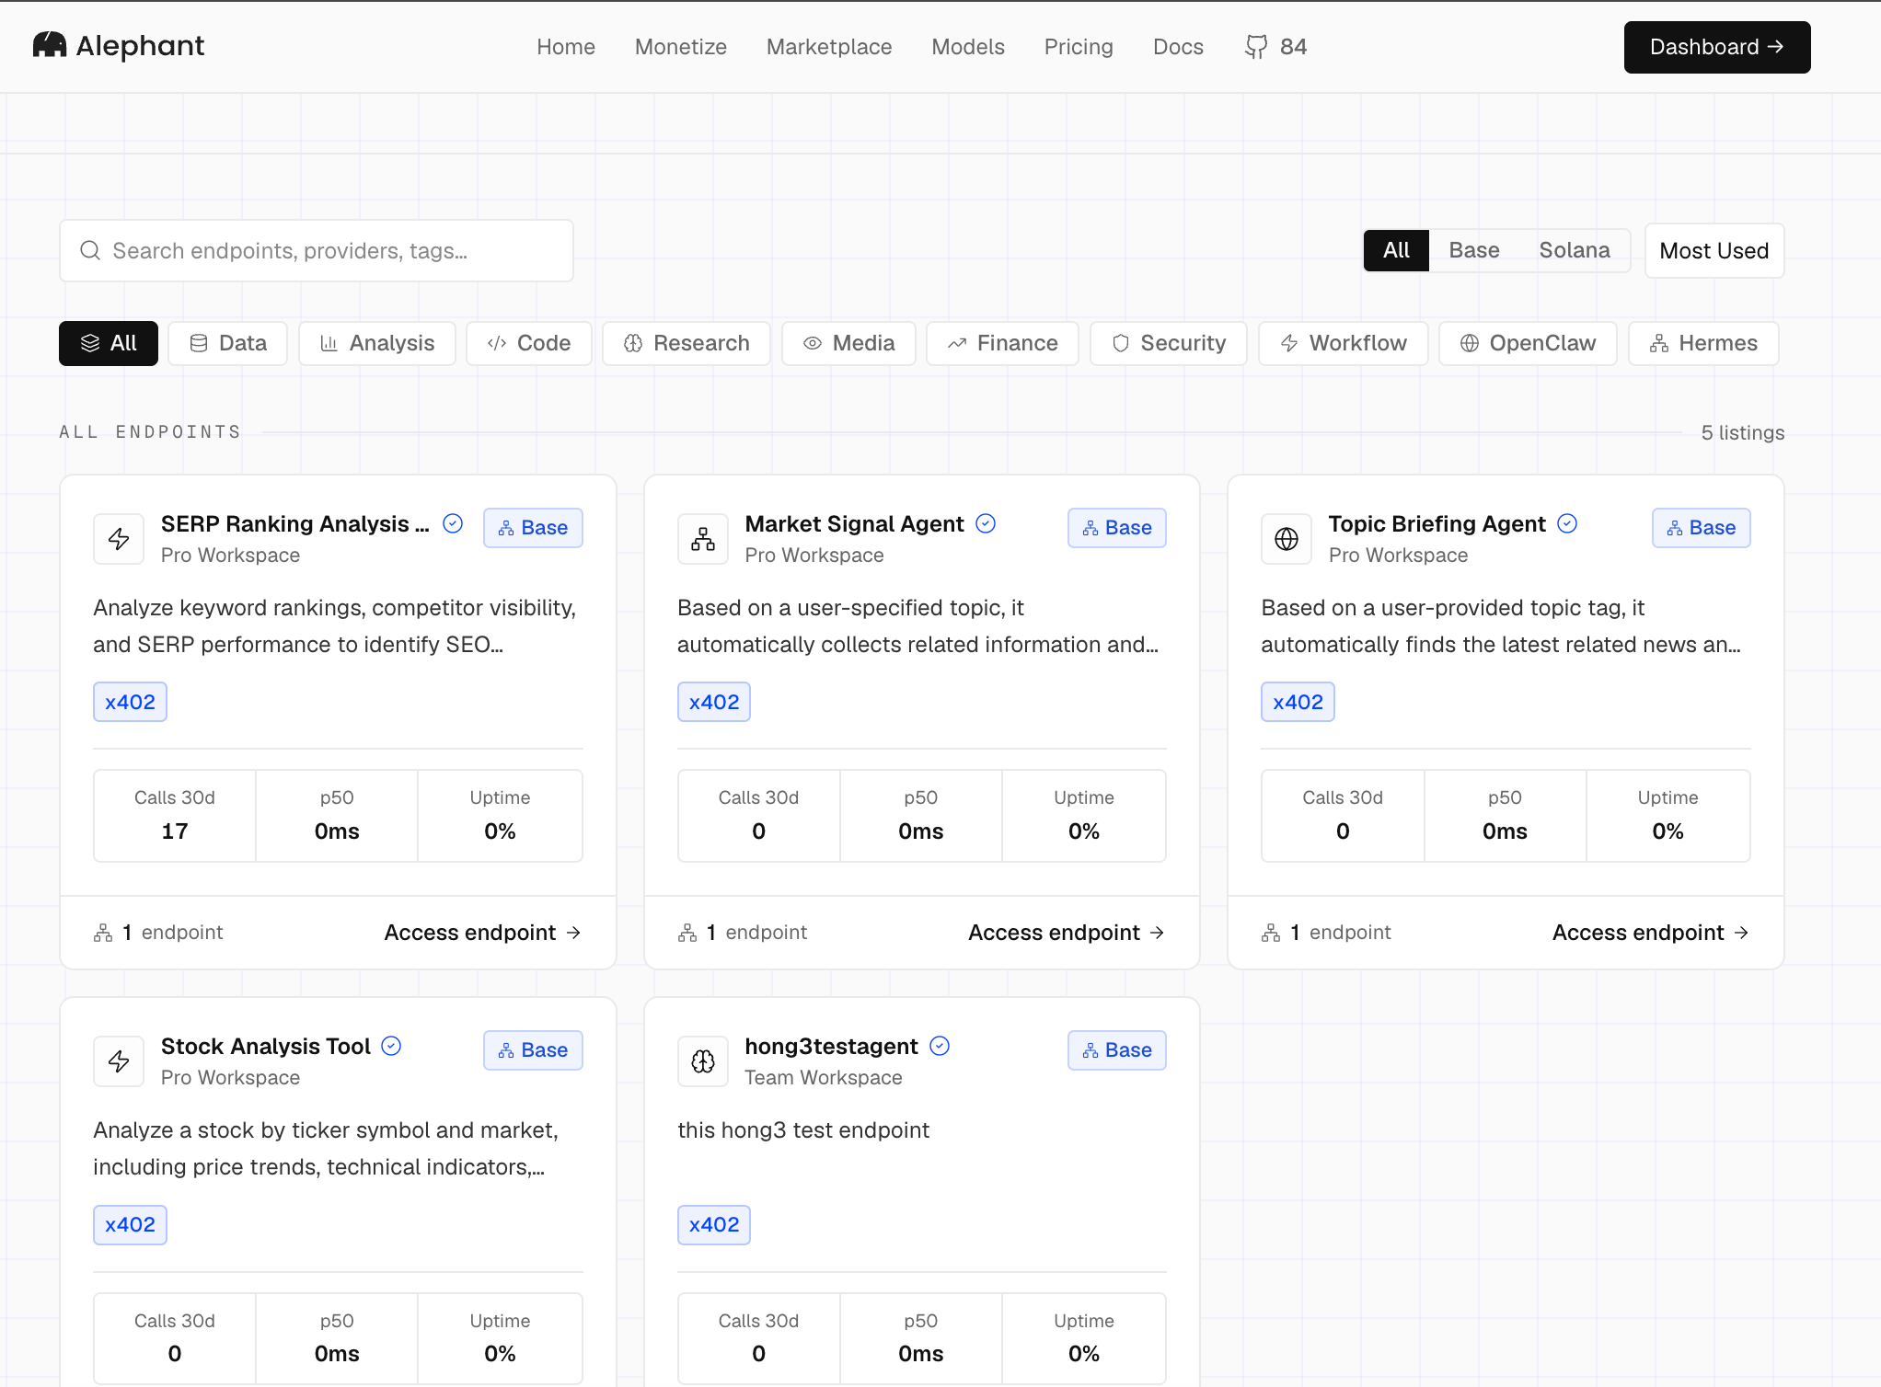Click the endpoint count icon on Topic Briefing card

pyautogui.click(x=1271, y=933)
